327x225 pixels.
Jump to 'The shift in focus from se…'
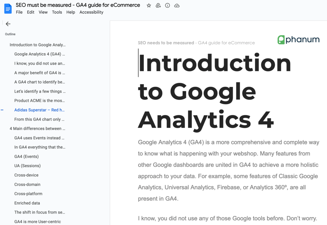[40, 213]
